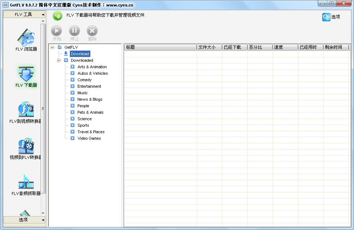Click the Entertainment category play icon
354x230 pixels.
72,86
